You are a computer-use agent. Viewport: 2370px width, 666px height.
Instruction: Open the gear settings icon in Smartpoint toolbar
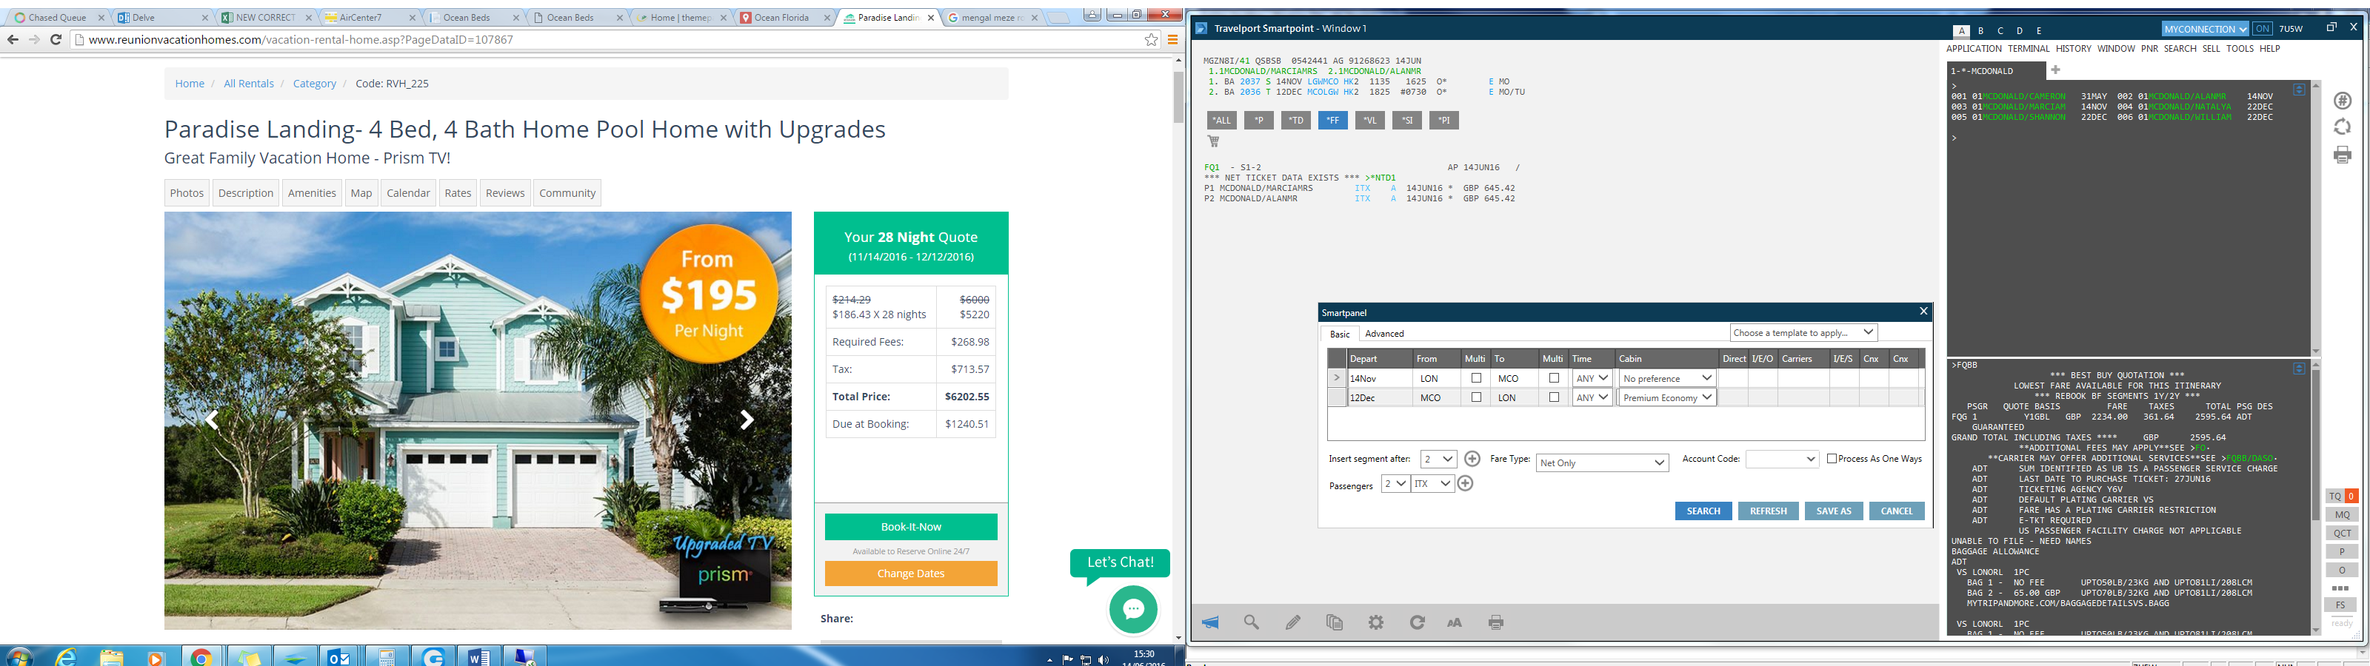coord(1375,623)
